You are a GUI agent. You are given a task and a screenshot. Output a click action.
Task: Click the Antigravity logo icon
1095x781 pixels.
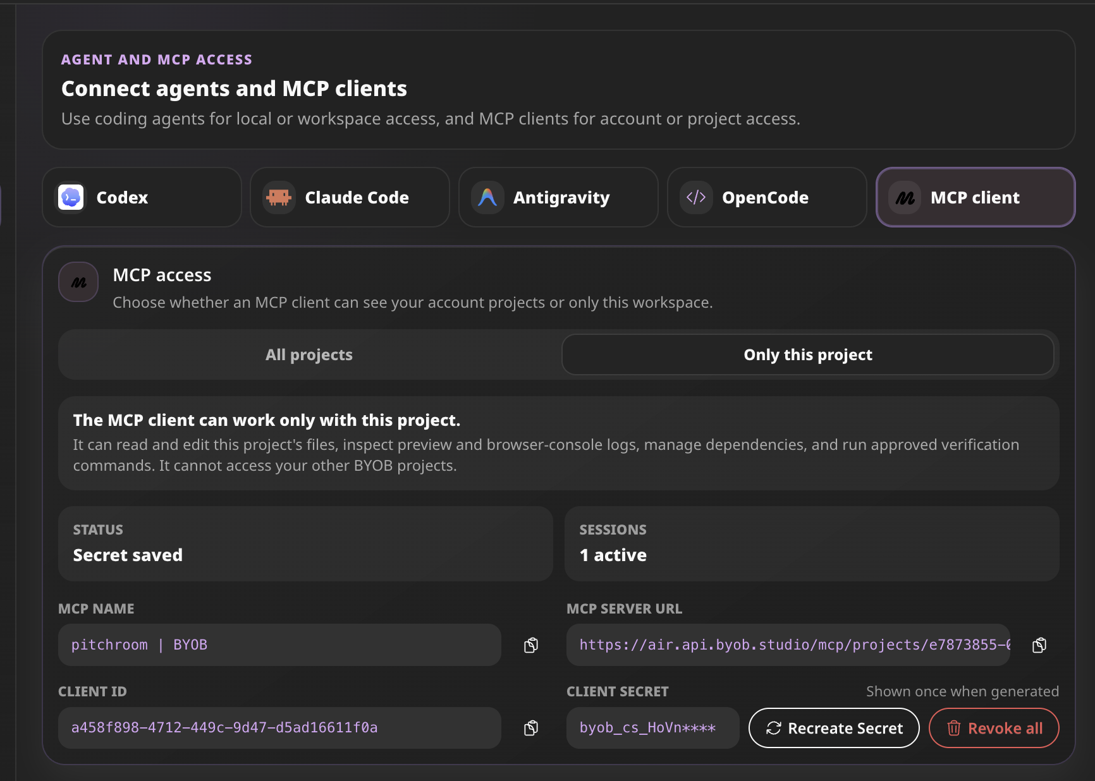point(487,197)
